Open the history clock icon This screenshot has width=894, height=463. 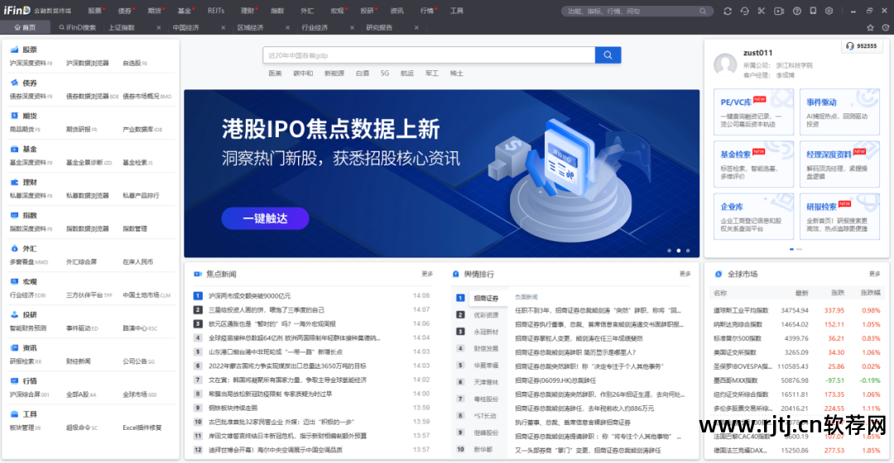(x=886, y=27)
